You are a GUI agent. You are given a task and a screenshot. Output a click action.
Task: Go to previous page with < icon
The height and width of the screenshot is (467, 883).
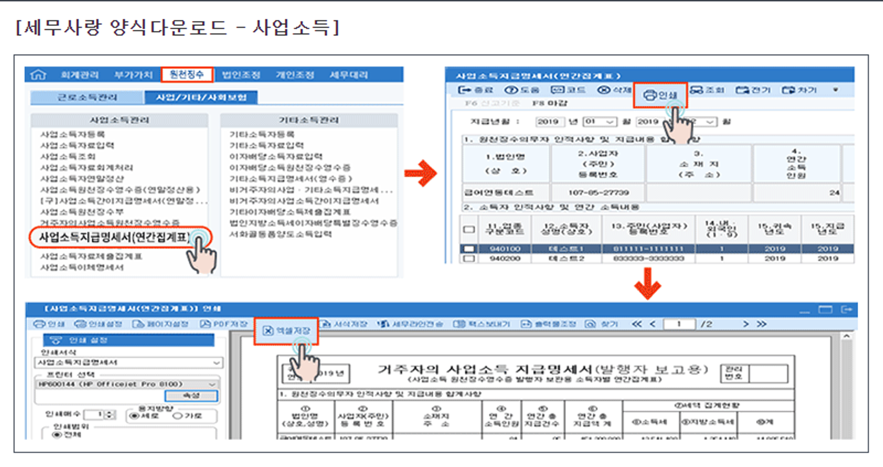652,324
